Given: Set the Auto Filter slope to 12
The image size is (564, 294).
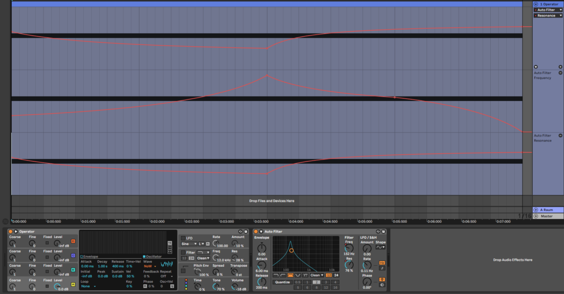Looking at the screenshot, I should click(x=329, y=276).
